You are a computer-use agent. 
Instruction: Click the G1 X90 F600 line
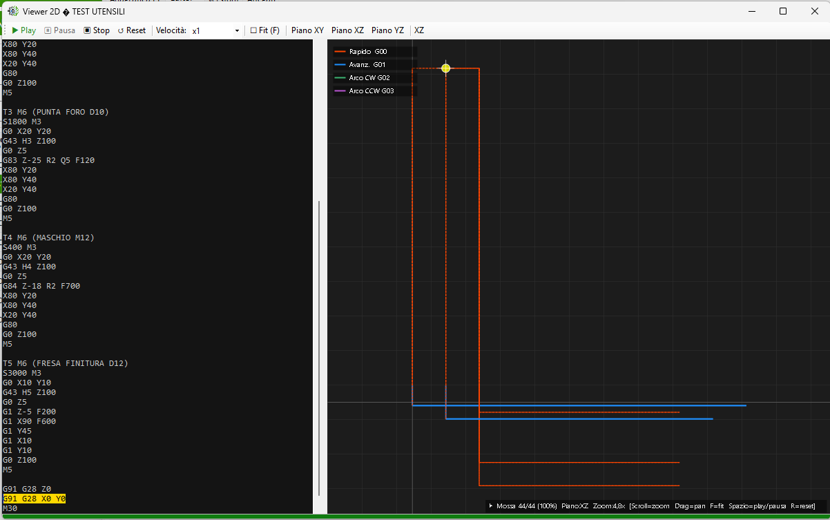[30, 421]
